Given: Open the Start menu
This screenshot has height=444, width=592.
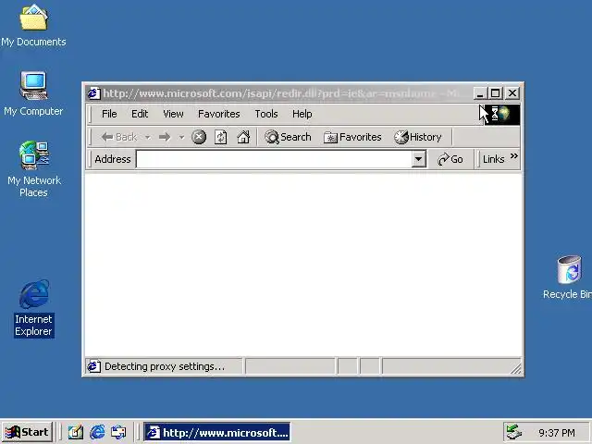Looking at the screenshot, I should [x=27, y=432].
